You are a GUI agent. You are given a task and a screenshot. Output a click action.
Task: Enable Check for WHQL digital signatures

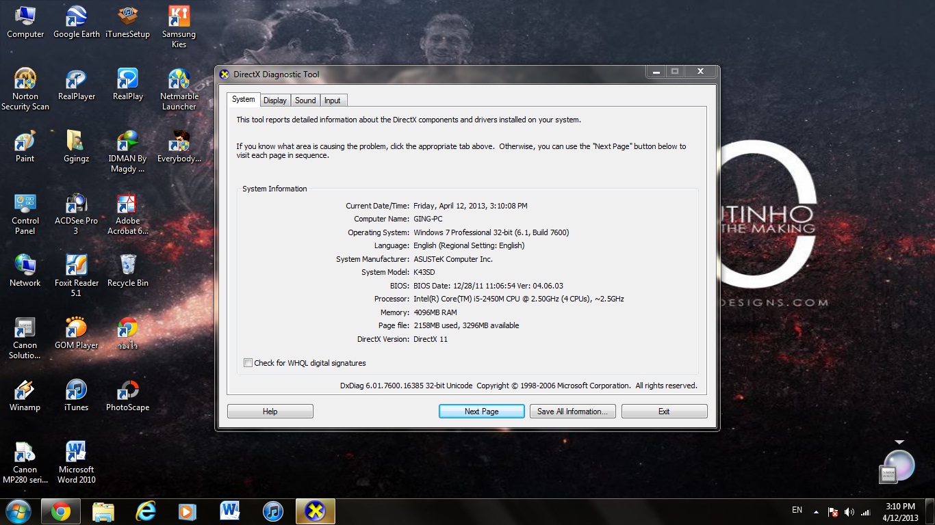(x=248, y=363)
